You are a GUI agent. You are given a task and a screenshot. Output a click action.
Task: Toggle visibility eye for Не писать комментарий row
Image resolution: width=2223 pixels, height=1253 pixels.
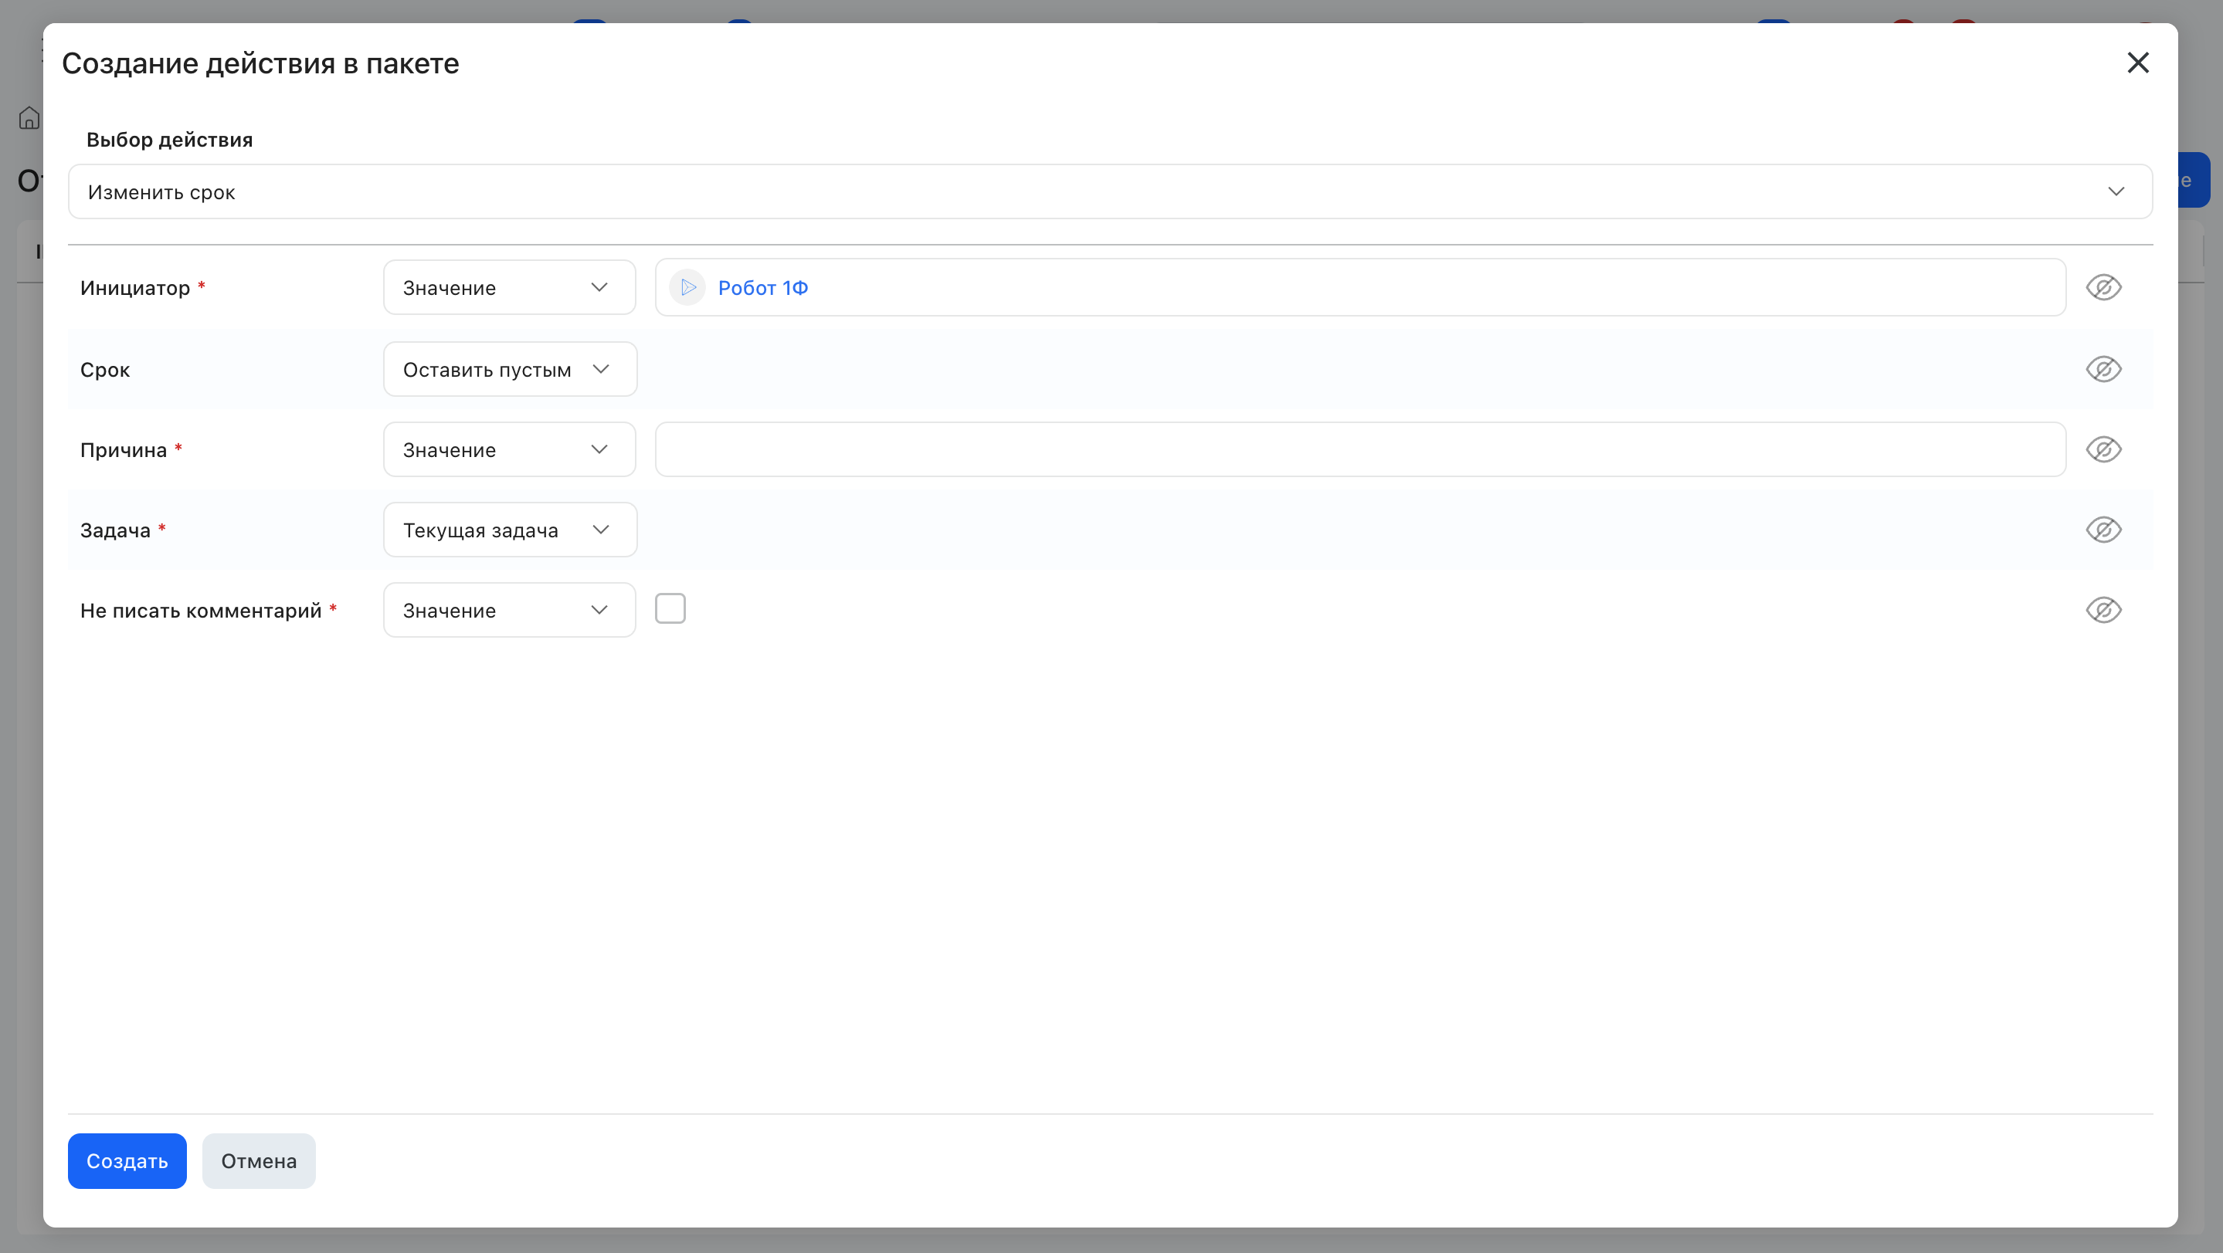click(x=2103, y=610)
